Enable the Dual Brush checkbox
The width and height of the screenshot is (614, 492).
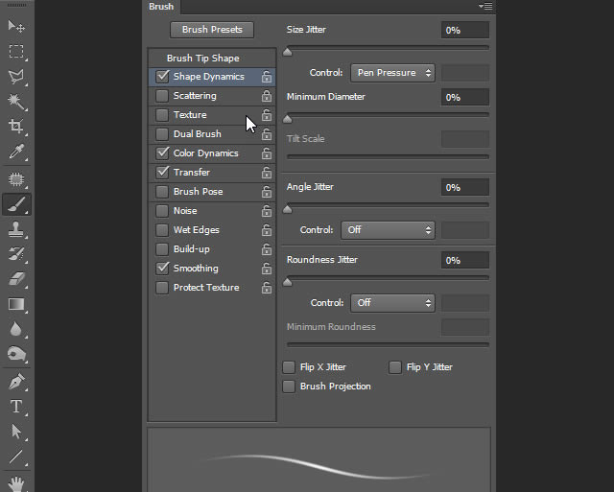coord(162,134)
